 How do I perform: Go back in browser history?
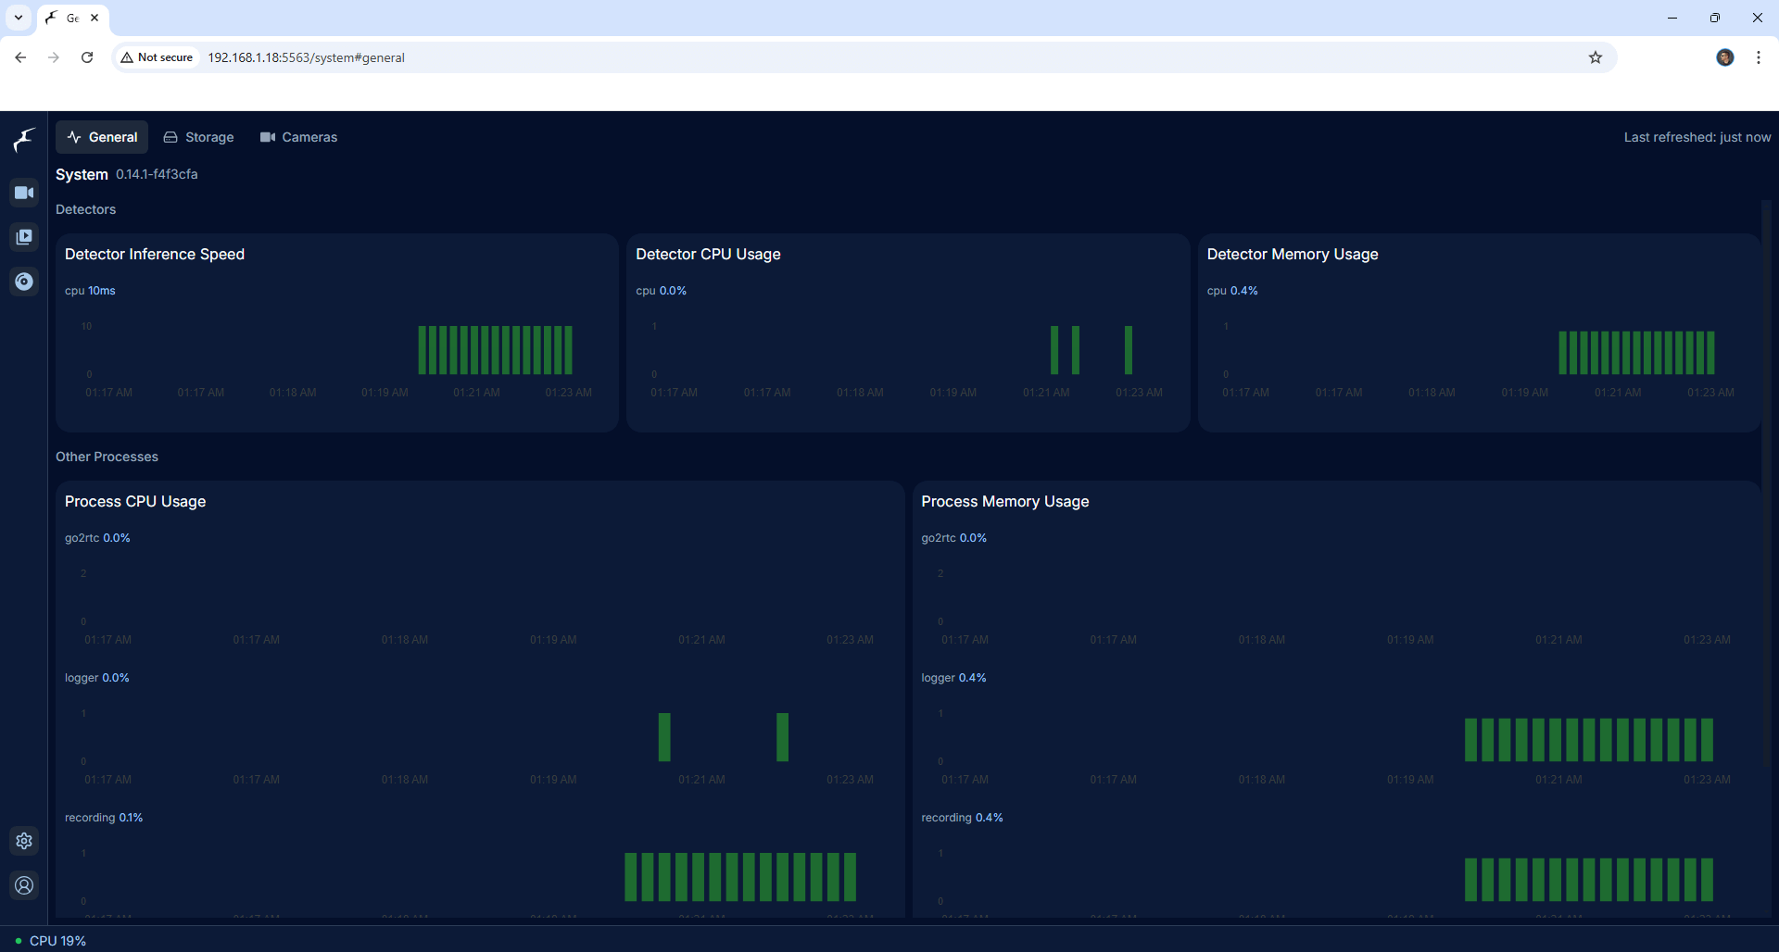coord(20,57)
